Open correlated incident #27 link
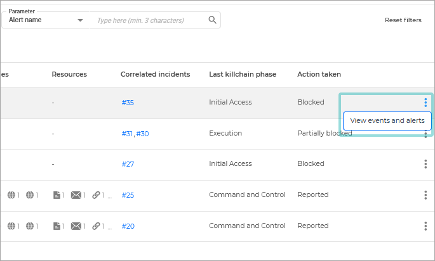The image size is (435, 261). [x=128, y=164]
